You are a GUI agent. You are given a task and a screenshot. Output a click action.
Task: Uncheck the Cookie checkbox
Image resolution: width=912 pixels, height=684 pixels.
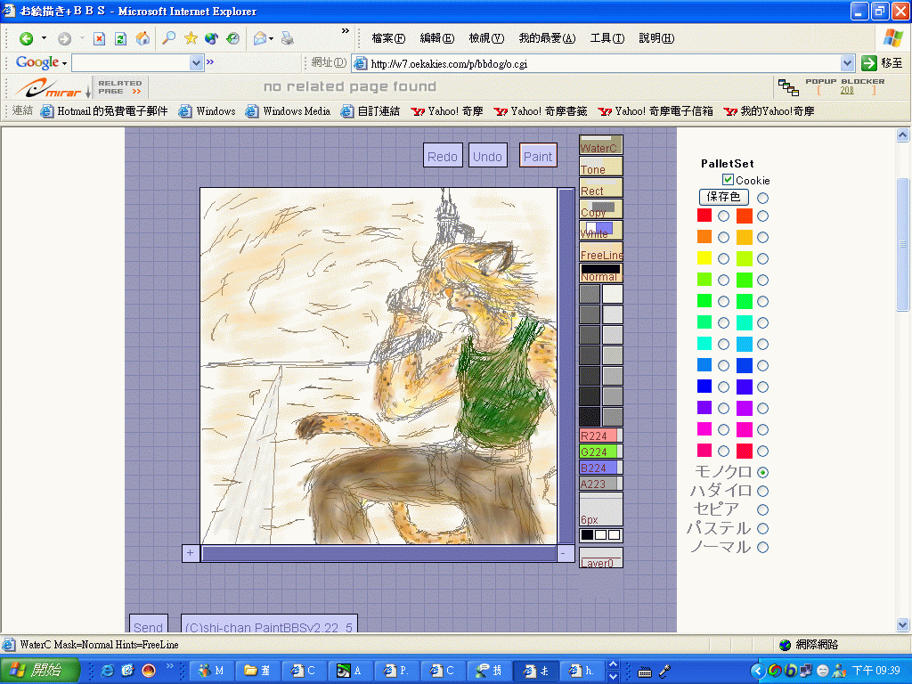pyautogui.click(x=729, y=180)
